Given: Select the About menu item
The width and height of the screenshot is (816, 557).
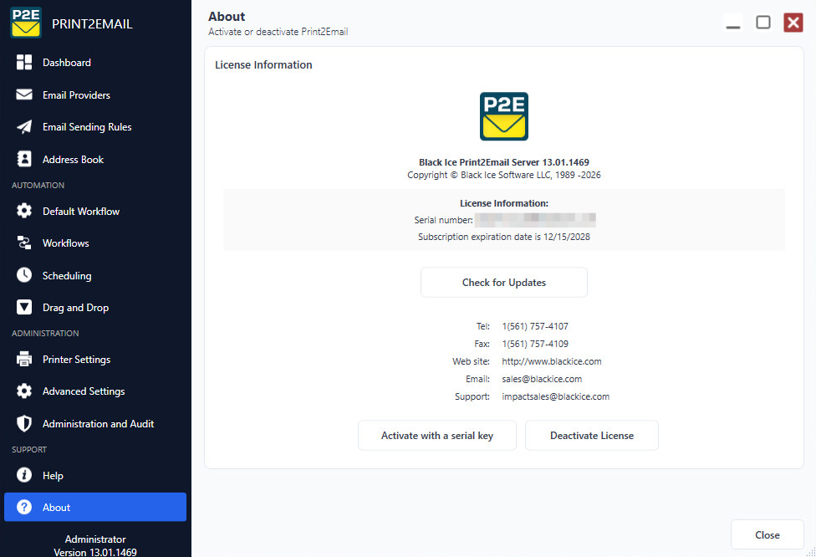Looking at the screenshot, I should click(x=95, y=507).
